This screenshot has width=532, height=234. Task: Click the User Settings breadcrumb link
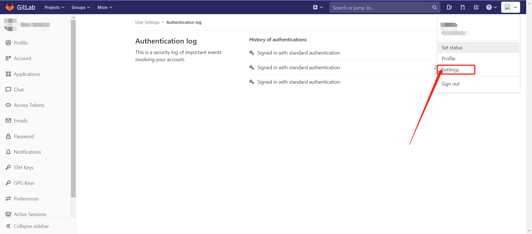point(147,22)
